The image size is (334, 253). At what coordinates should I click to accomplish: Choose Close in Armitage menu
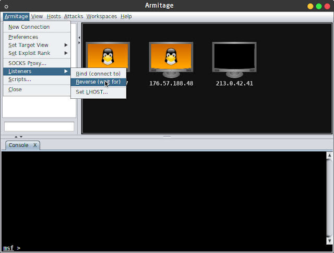point(37,89)
